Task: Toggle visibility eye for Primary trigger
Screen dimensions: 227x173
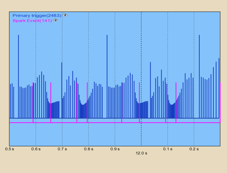Action: [65, 15]
